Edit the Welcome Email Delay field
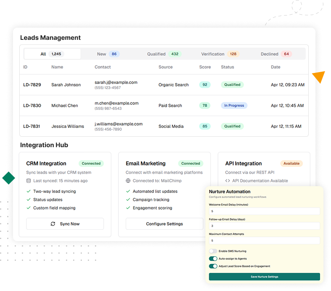The width and height of the screenshot is (331, 291). click(x=265, y=212)
